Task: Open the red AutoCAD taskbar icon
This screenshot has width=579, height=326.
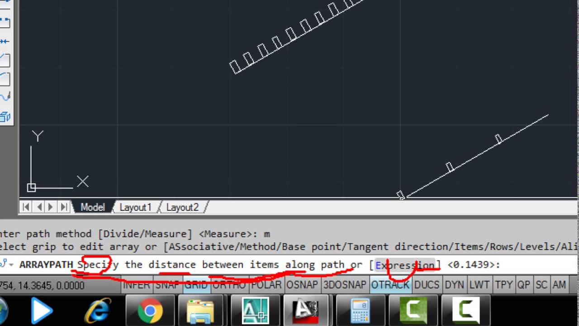Action: [307, 311]
